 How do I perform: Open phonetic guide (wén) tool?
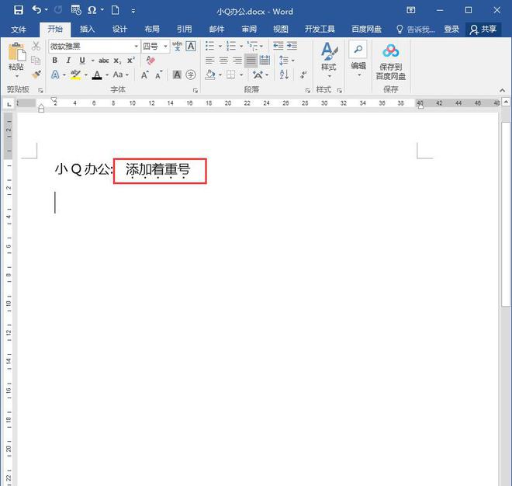coord(177,46)
